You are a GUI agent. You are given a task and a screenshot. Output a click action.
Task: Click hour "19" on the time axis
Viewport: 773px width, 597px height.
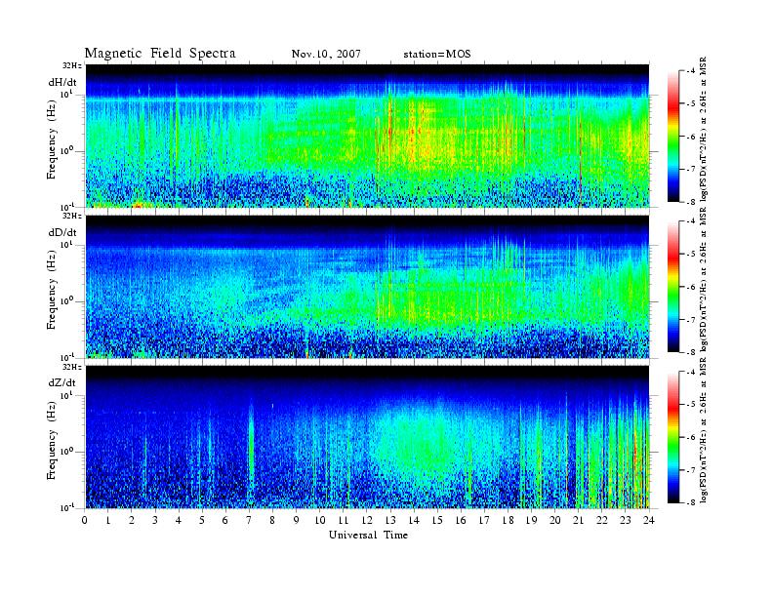[531, 520]
